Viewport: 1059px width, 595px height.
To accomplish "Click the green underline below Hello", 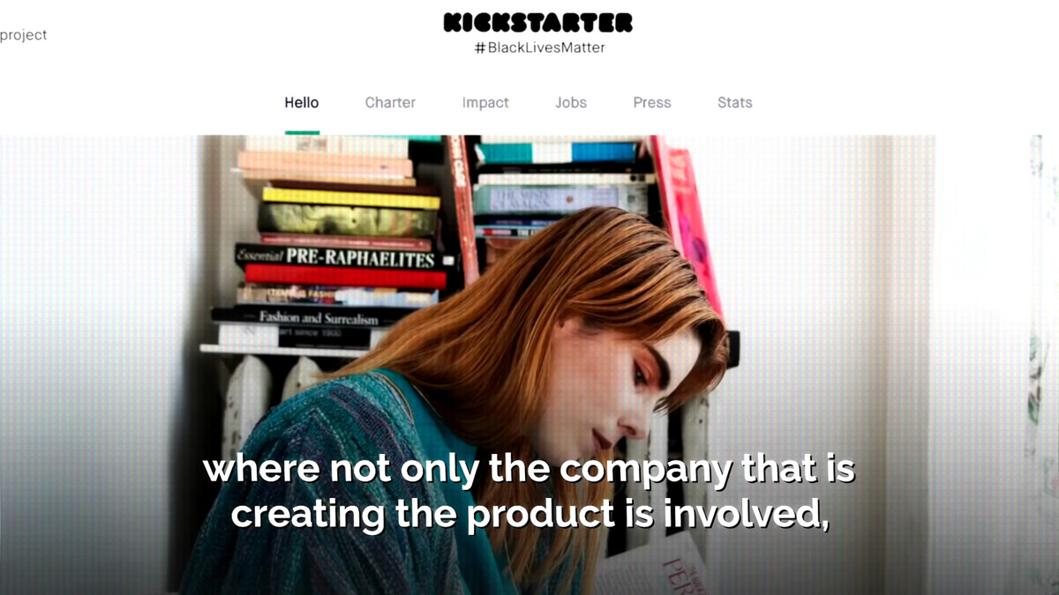I will pos(302,132).
